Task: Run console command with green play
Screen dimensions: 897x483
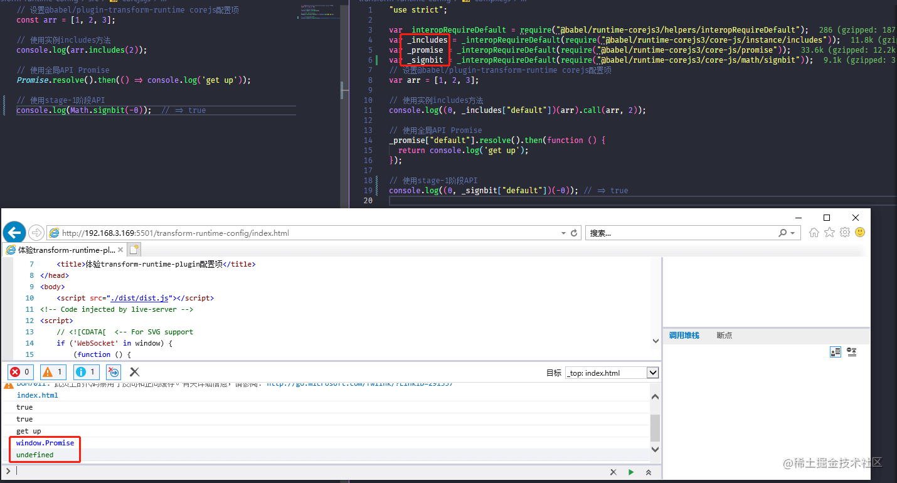Action: coord(631,472)
